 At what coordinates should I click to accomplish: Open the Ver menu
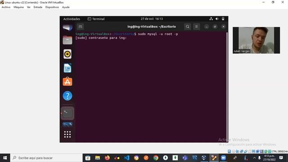(29, 7)
